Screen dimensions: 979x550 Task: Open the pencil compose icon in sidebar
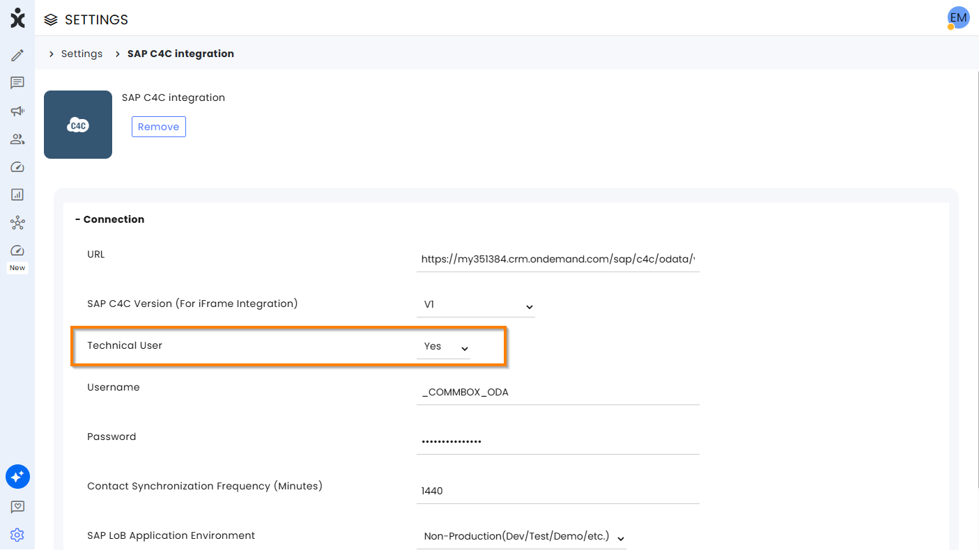(x=17, y=55)
